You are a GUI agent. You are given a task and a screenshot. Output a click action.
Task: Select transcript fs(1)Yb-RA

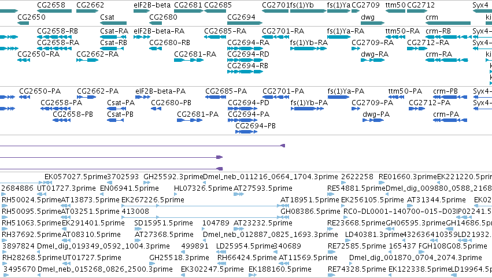(x=309, y=49)
